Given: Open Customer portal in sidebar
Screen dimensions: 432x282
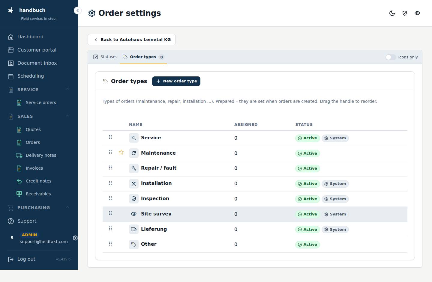Looking at the screenshot, I should click(39, 50).
